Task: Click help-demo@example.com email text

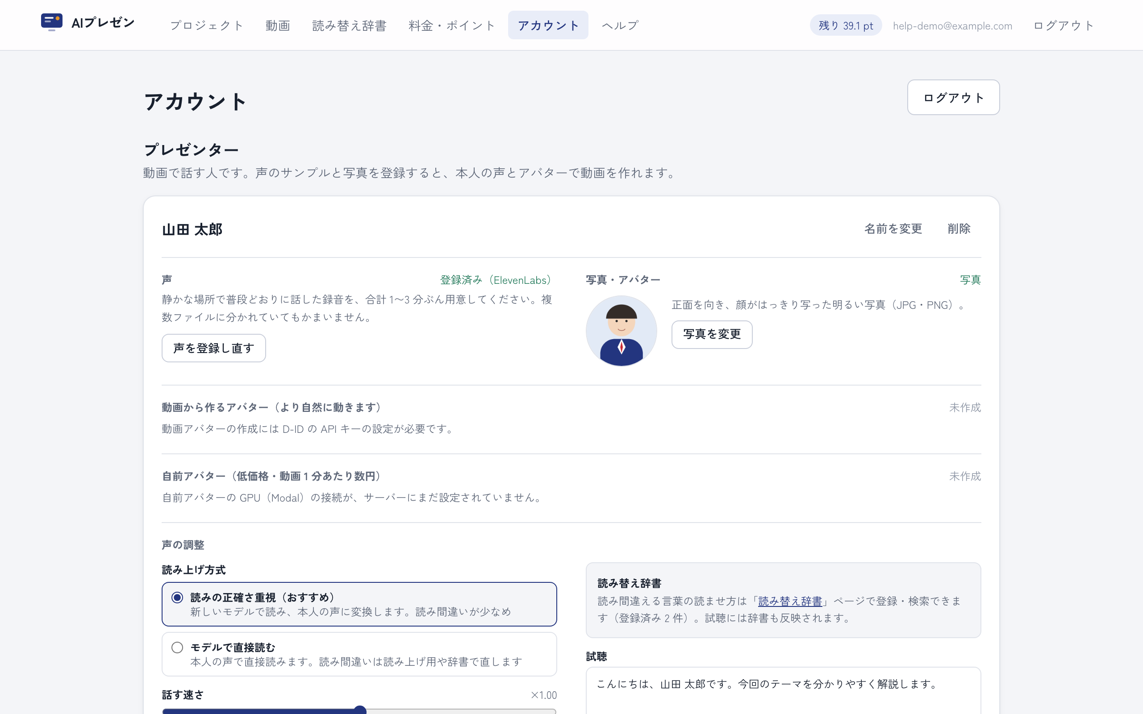Action: [x=952, y=26]
